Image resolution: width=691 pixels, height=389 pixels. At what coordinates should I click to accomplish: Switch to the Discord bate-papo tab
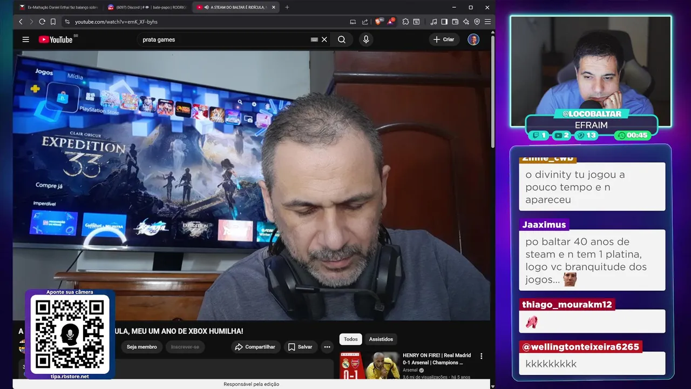point(147,8)
